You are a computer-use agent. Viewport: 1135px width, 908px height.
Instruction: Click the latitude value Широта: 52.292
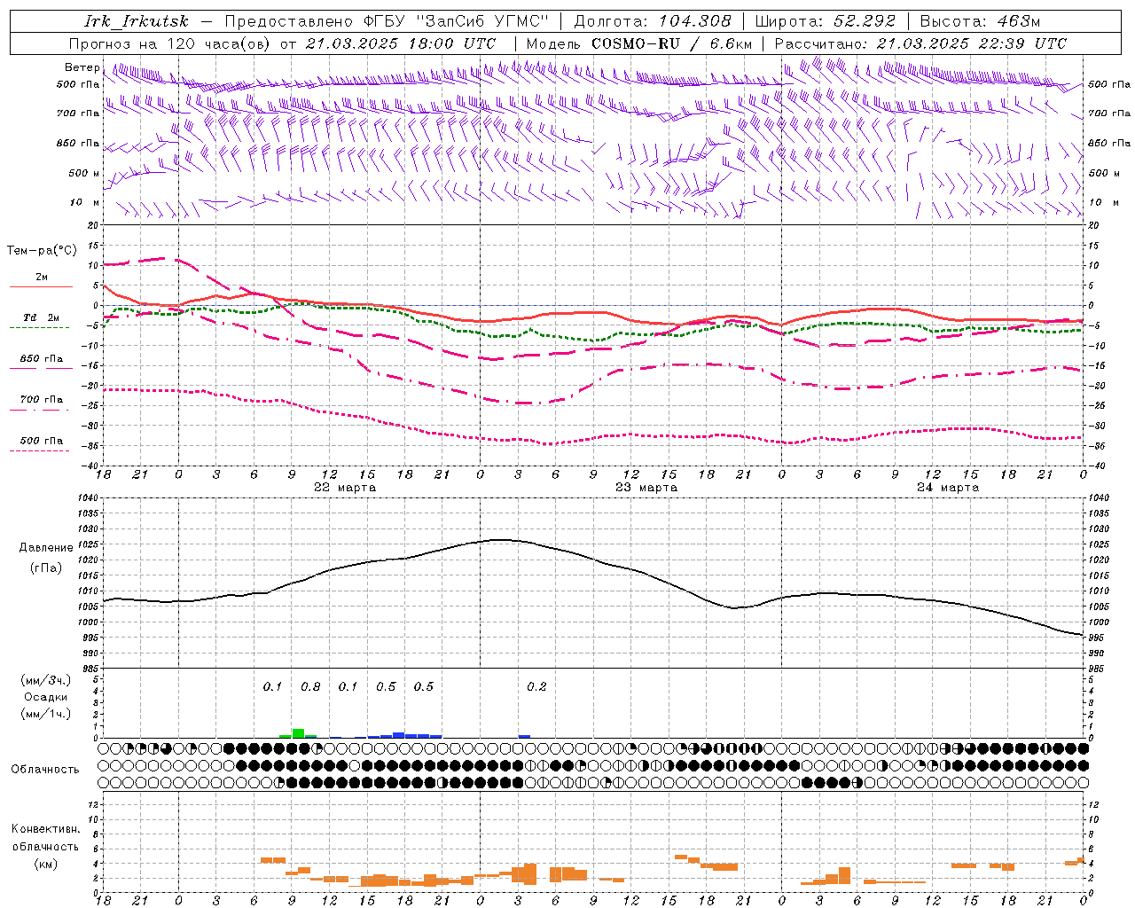coord(826,21)
